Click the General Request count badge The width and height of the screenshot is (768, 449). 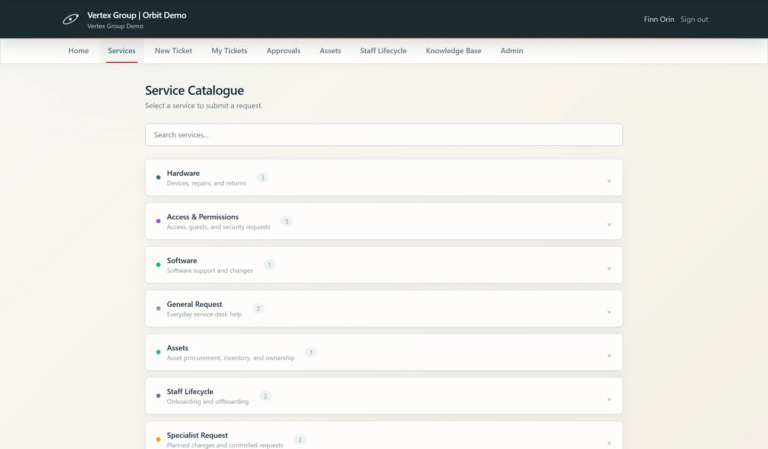(258, 308)
